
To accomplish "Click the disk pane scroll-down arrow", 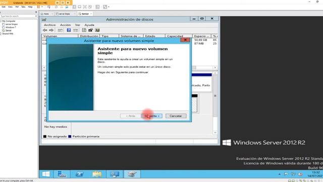I will 215,132.
